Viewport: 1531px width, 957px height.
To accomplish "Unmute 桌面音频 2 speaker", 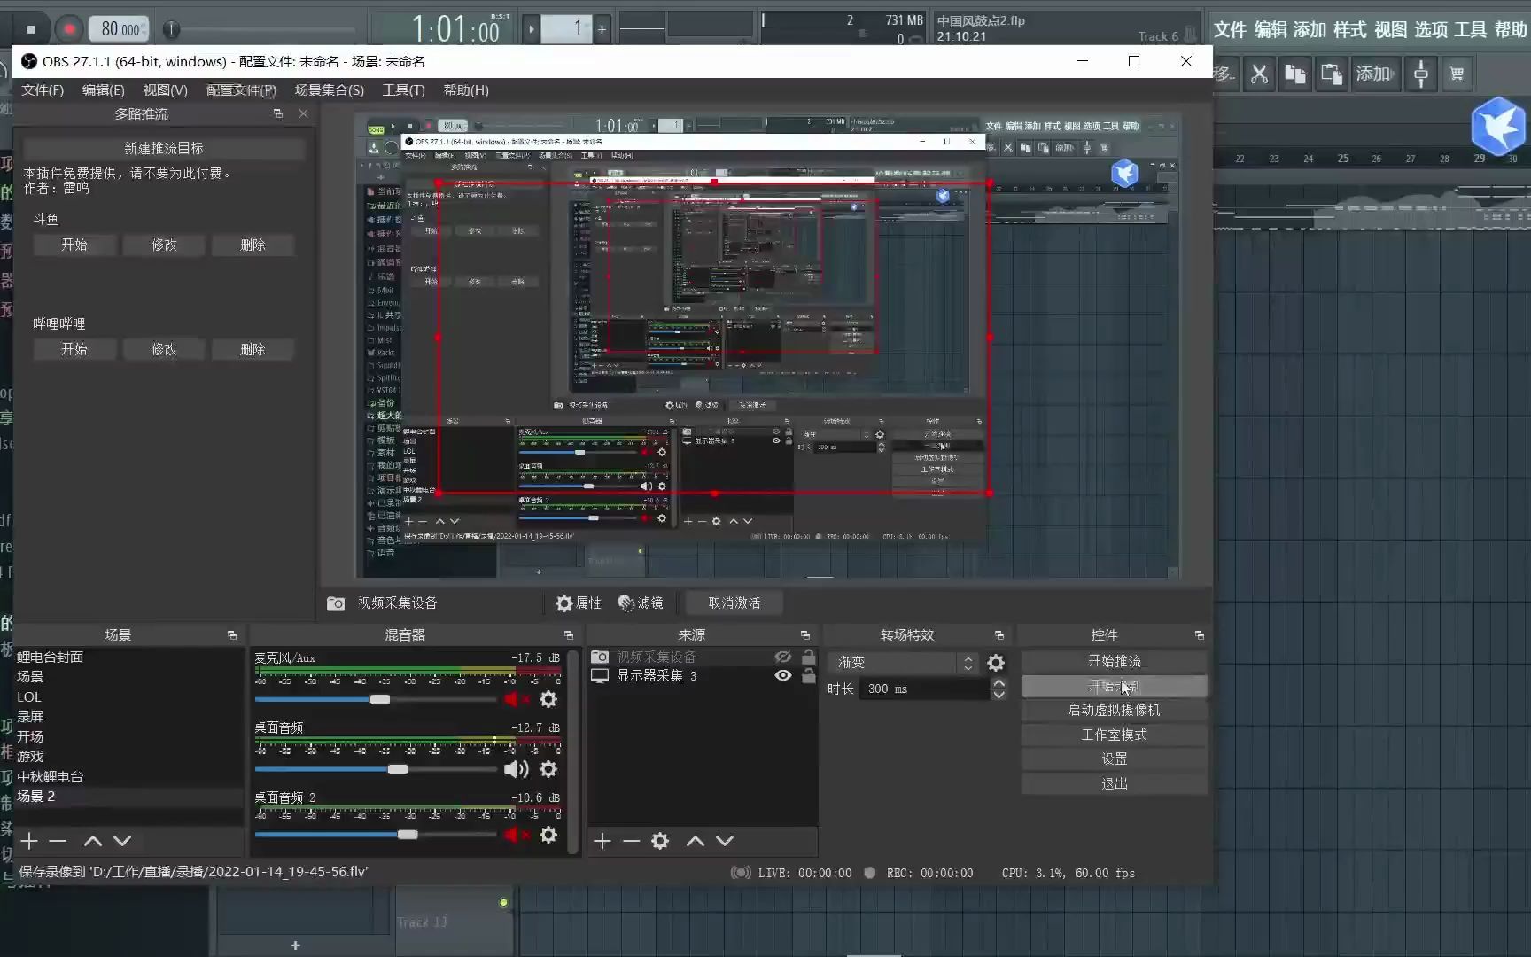I will [x=516, y=835].
